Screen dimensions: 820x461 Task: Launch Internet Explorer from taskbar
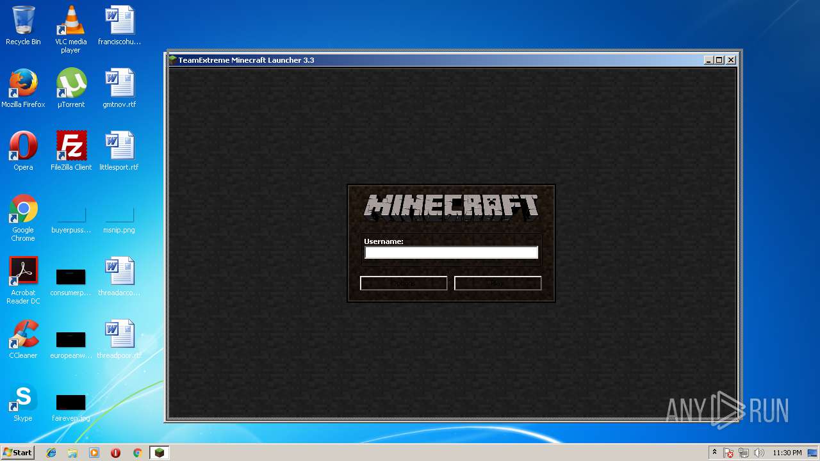51,453
